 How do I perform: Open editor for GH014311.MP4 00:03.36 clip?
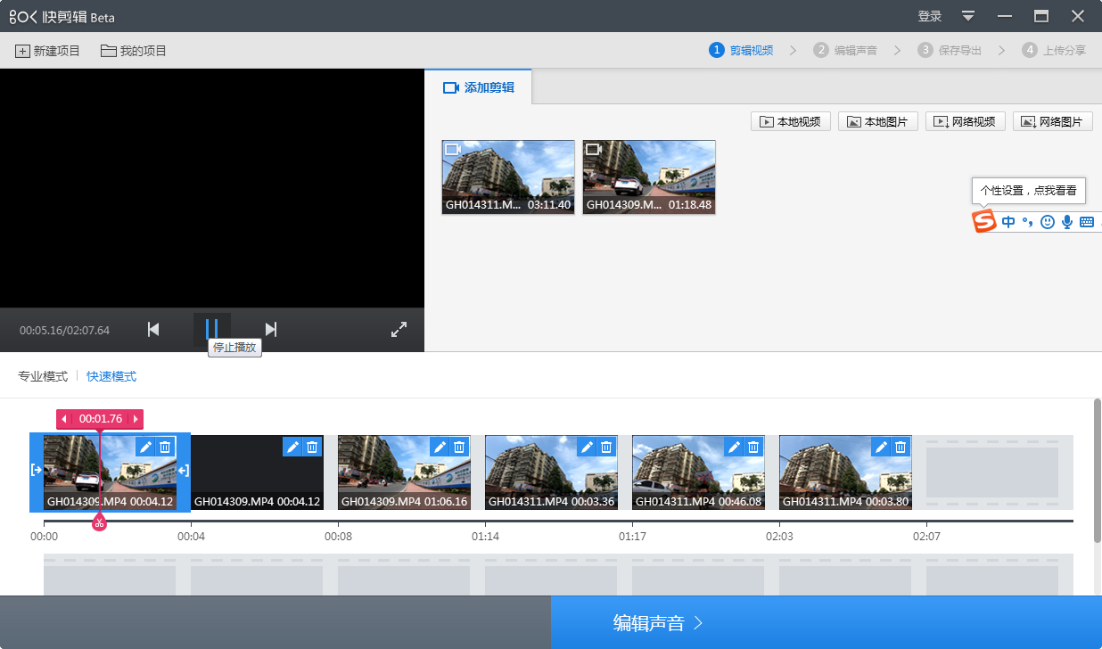[587, 447]
